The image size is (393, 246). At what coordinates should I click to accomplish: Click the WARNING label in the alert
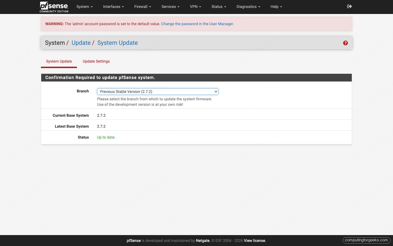click(54, 24)
